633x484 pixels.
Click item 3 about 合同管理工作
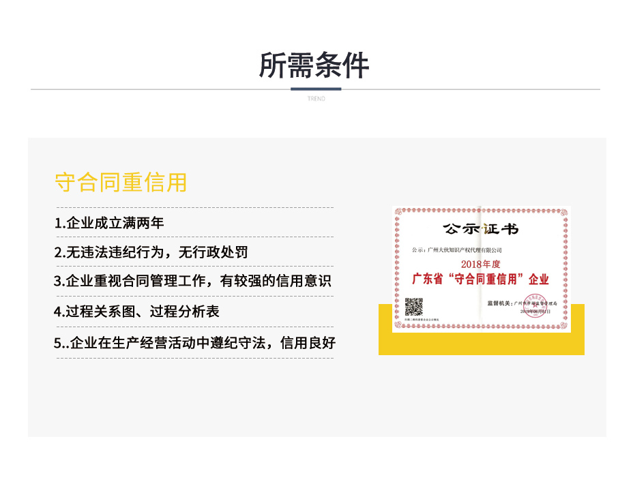pyautogui.click(x=192, y=281)
